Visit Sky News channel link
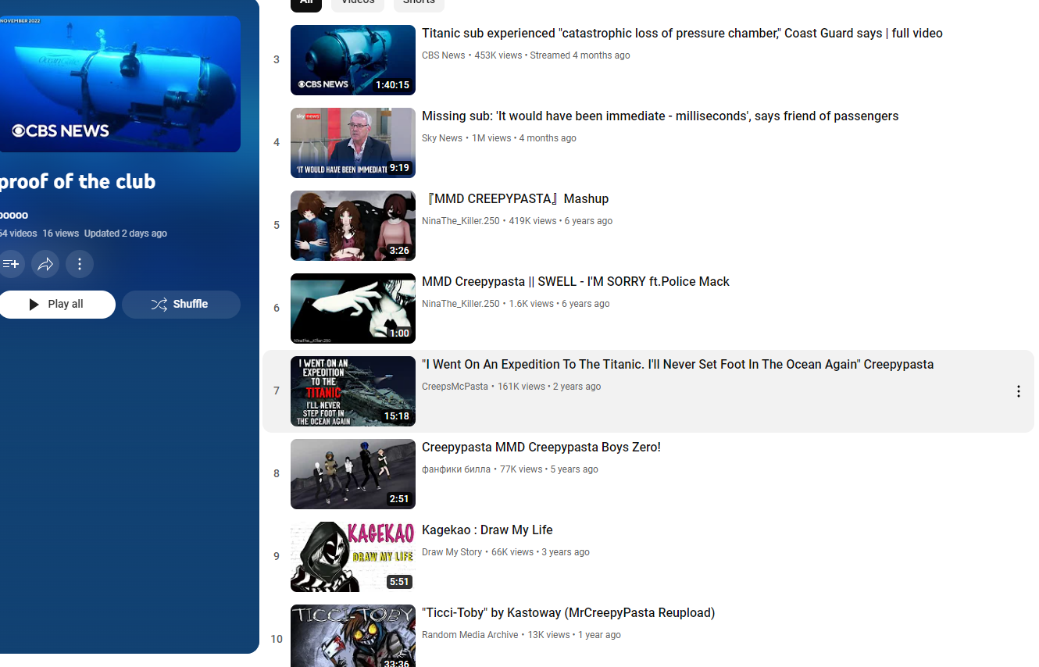This screenshot has height=667, width=1039. point(442,138)
